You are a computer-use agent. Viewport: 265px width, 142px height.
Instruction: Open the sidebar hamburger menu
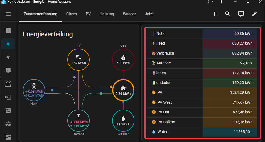(8, 14)
